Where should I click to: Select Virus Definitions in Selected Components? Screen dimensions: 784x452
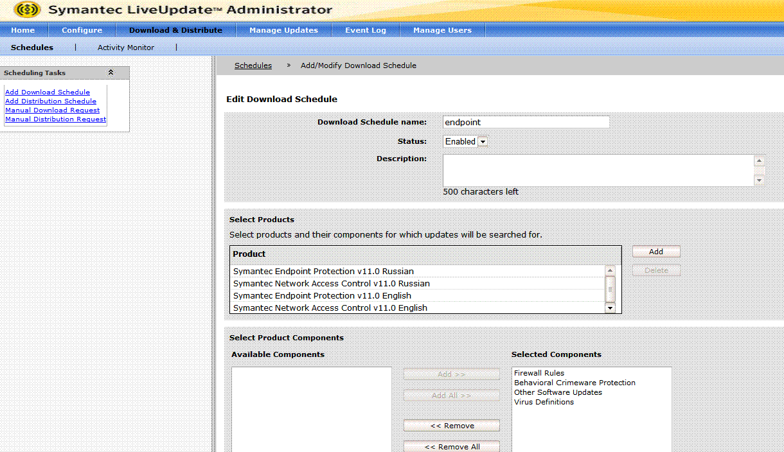click(x=544, y=402)
